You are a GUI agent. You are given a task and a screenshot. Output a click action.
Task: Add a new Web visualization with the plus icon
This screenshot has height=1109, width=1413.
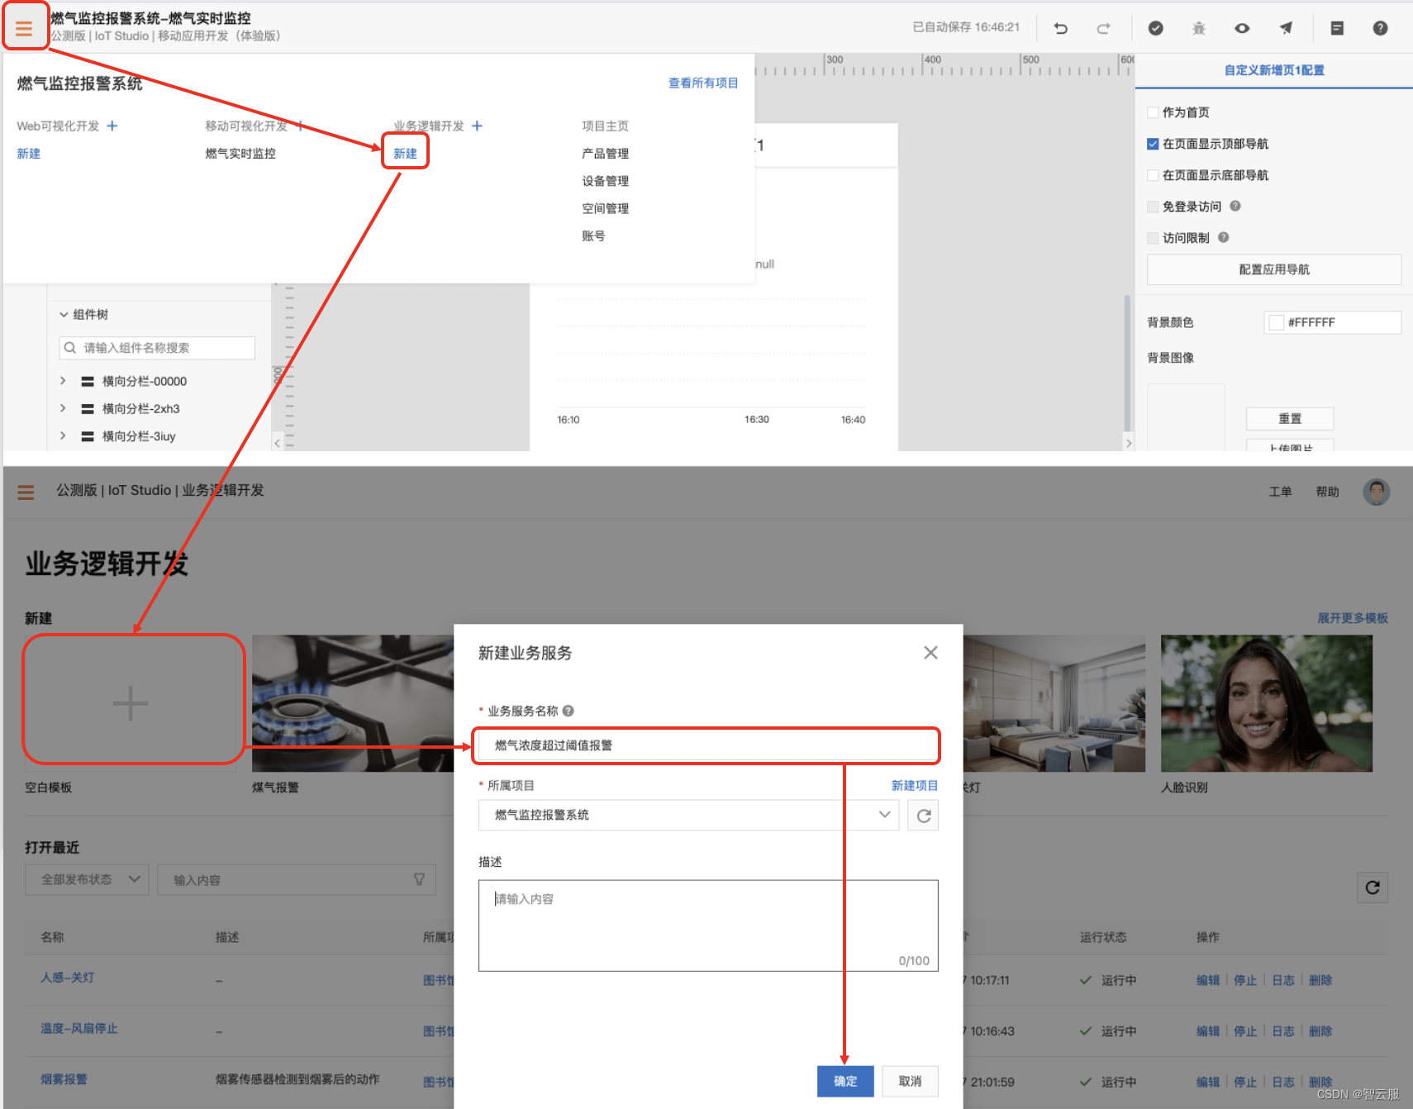click(x=112, y=126)
